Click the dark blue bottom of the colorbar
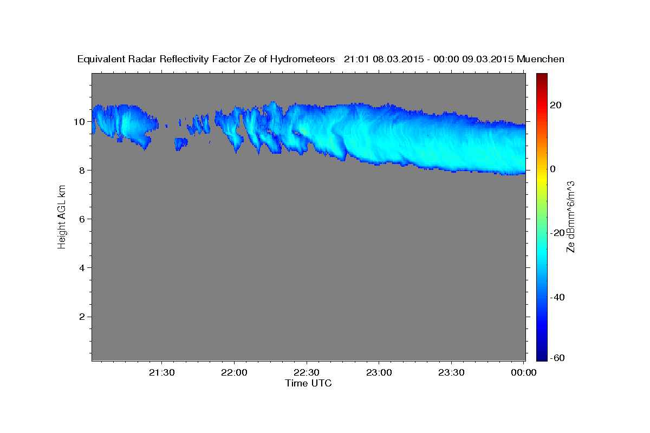Screen dimensions: 650x433 pyautogui.click(x=542, y=355)
